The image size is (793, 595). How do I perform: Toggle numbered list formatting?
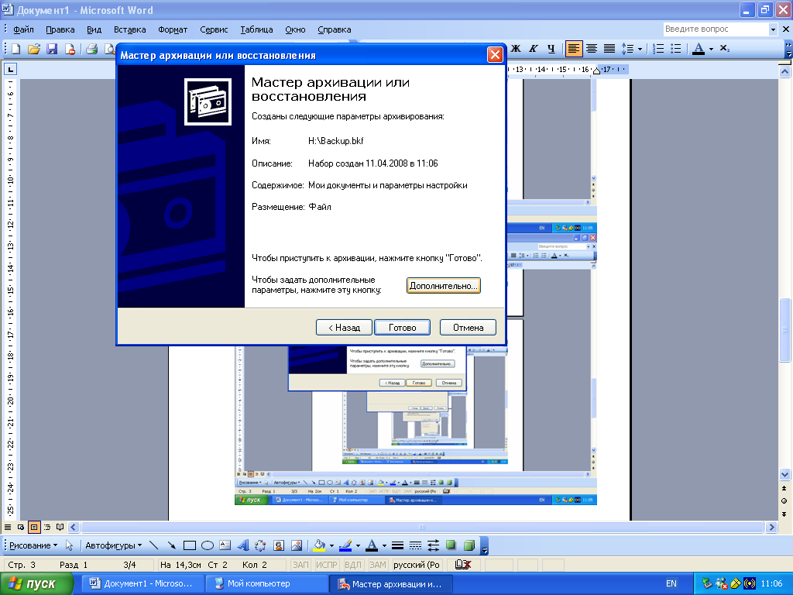point(658,49)
